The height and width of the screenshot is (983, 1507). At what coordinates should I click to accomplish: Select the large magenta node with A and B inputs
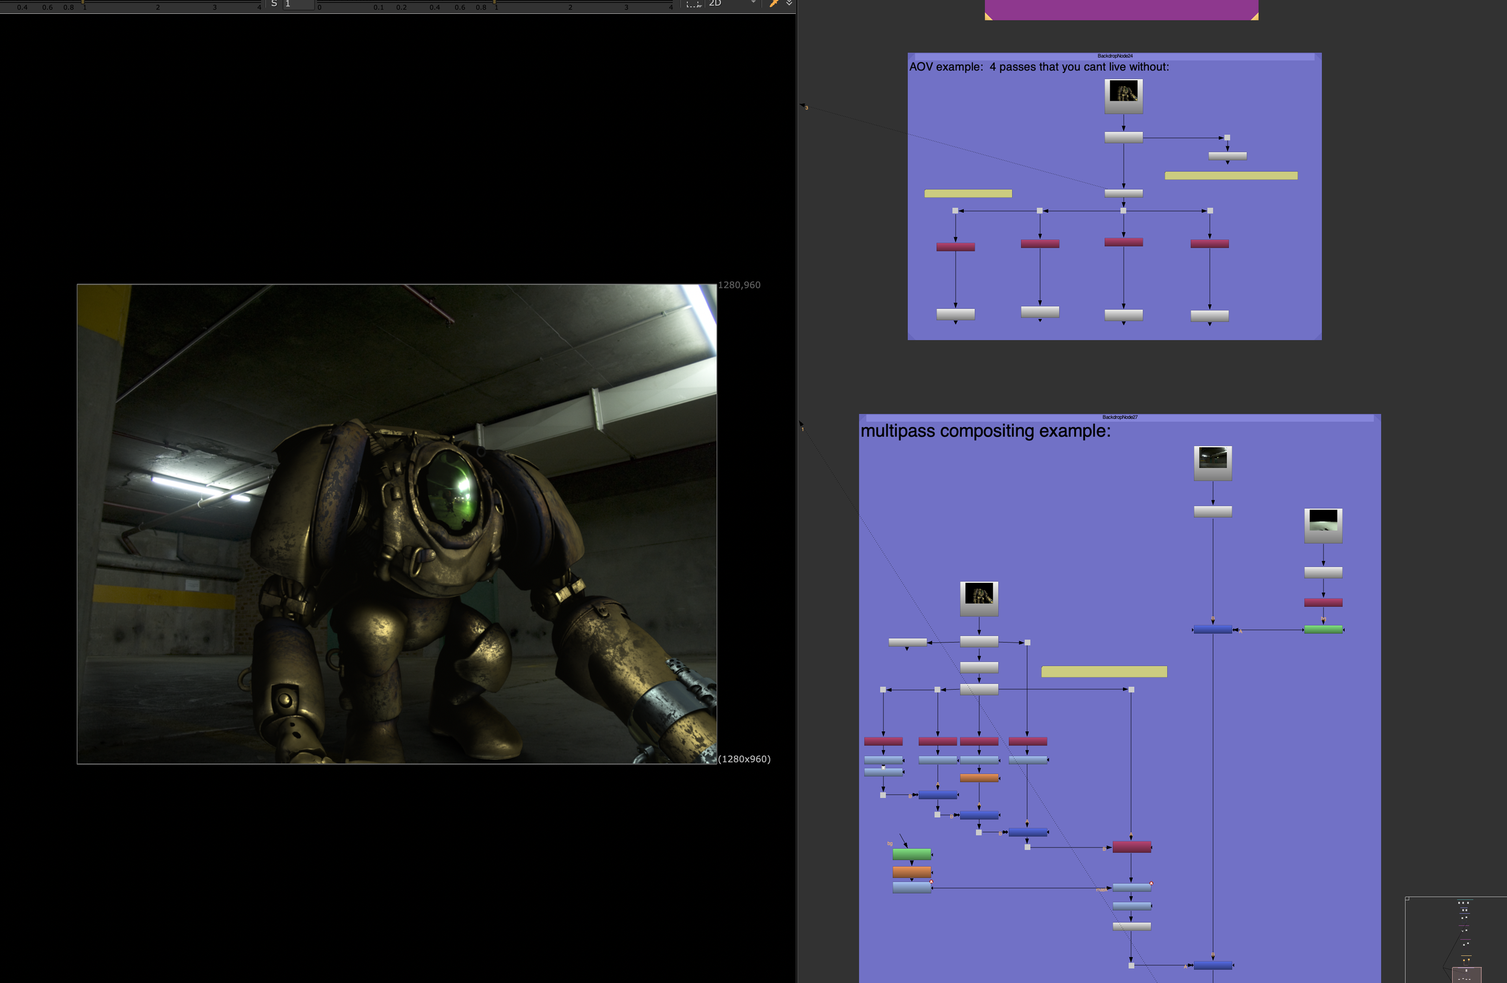(x=1131, y=847)
